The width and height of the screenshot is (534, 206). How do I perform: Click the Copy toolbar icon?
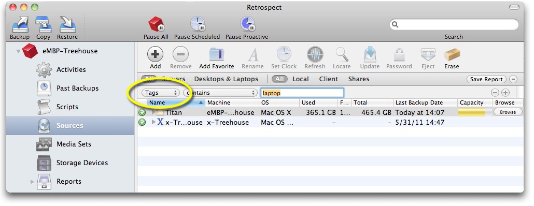(x=43, y=24)
